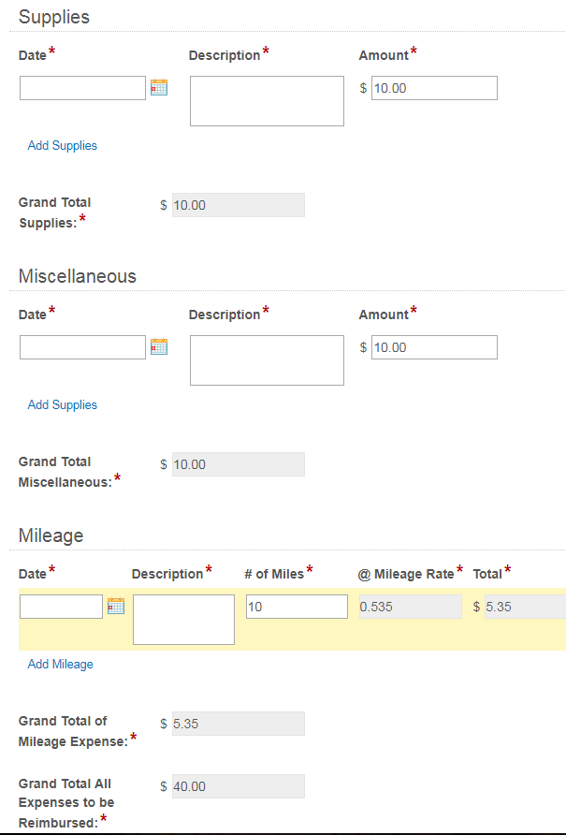Viewport: 566px width, 835px height.
Task: Select the Supplies Amount field
Action: click(434, 88)
